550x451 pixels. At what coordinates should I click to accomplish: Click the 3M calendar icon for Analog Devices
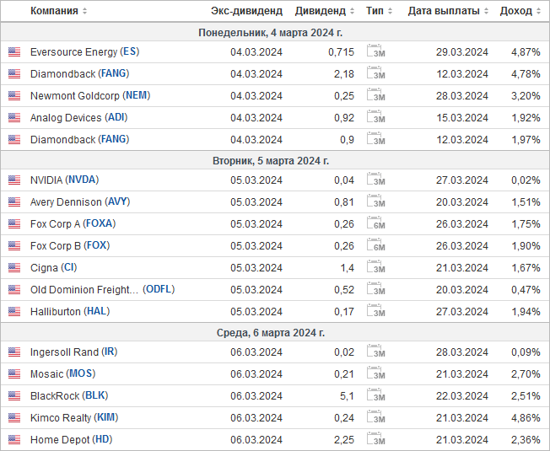click(375, 116)
